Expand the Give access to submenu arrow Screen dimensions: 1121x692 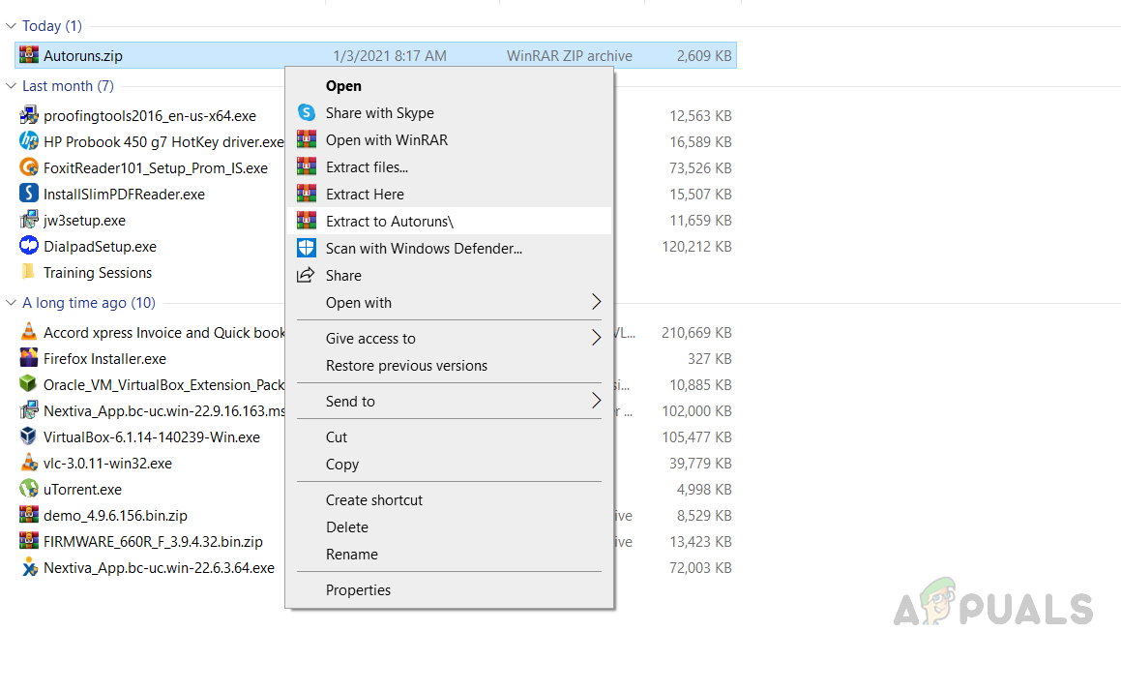(x=596, y=339)
